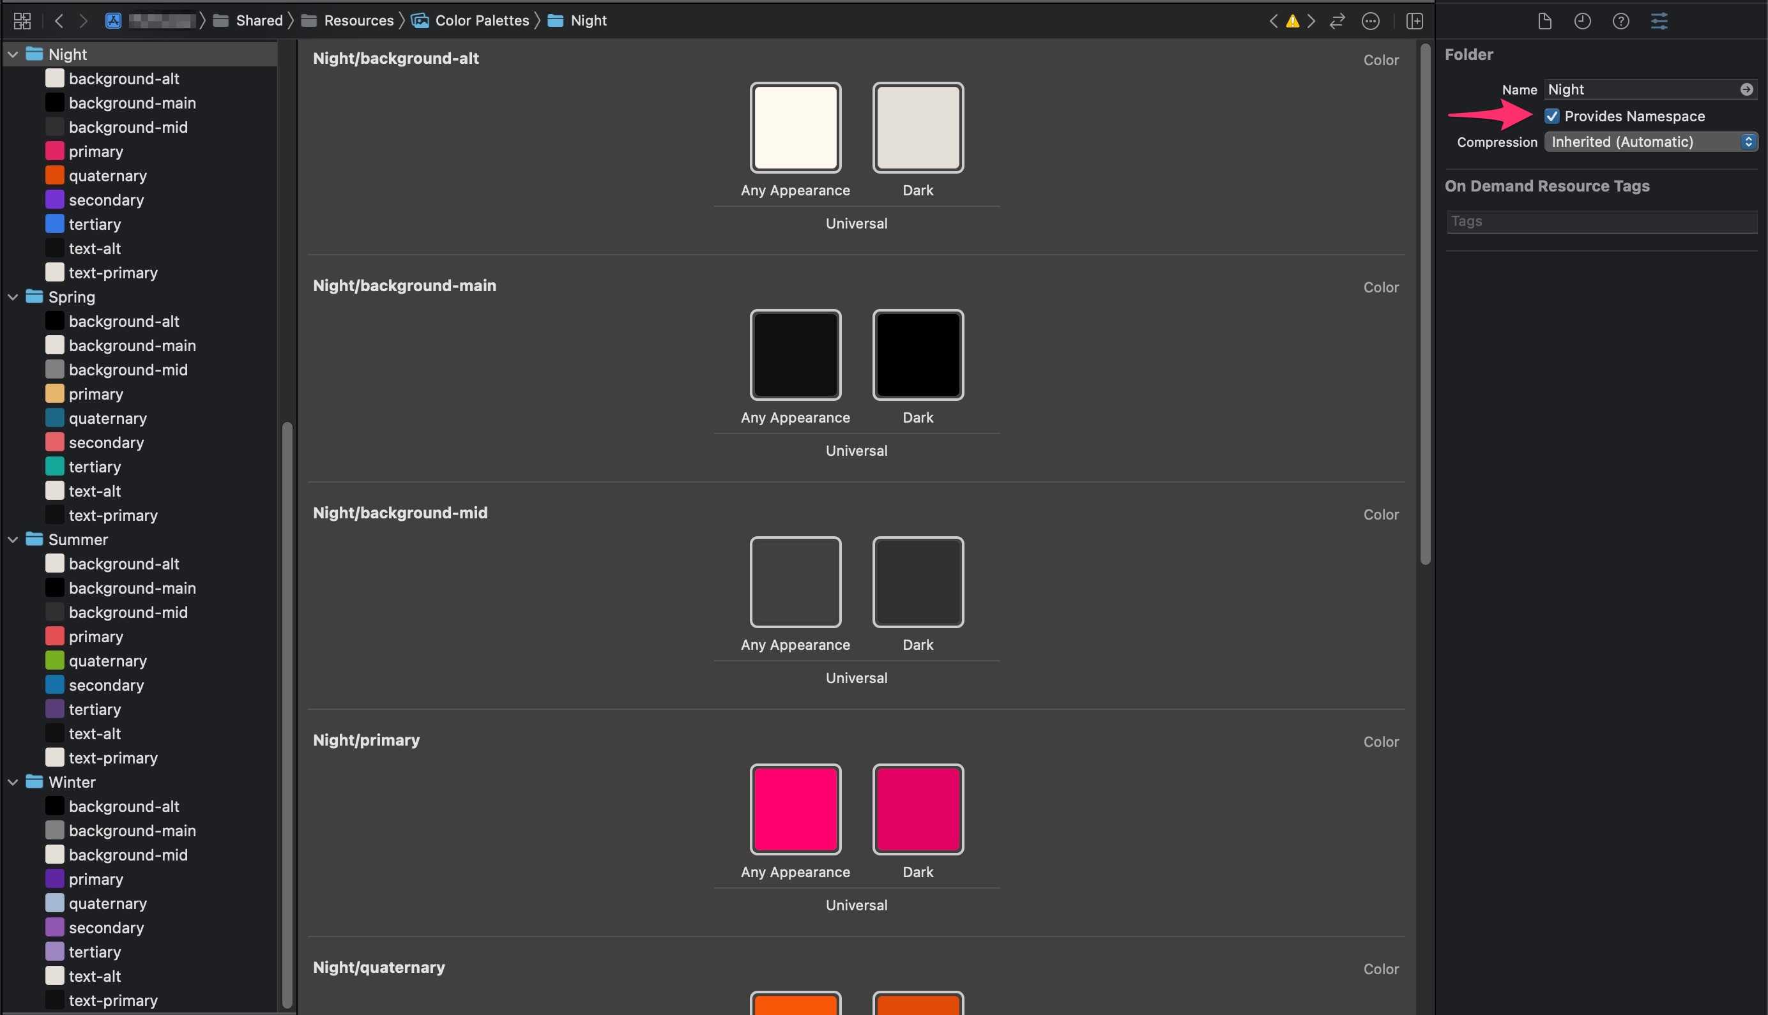Screen dimensions: 1768x1015
Task: Uncheck the Provides Namespace checkbox
Action: [x=1552, y=116]
